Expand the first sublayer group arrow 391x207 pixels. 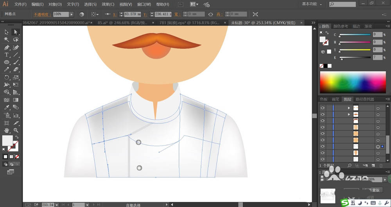click(x=349, y=108)
